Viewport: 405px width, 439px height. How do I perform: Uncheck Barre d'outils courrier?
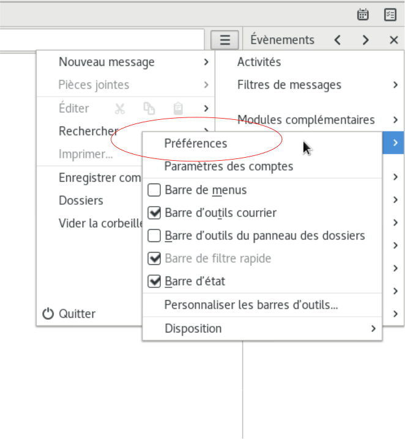[154, 213]
